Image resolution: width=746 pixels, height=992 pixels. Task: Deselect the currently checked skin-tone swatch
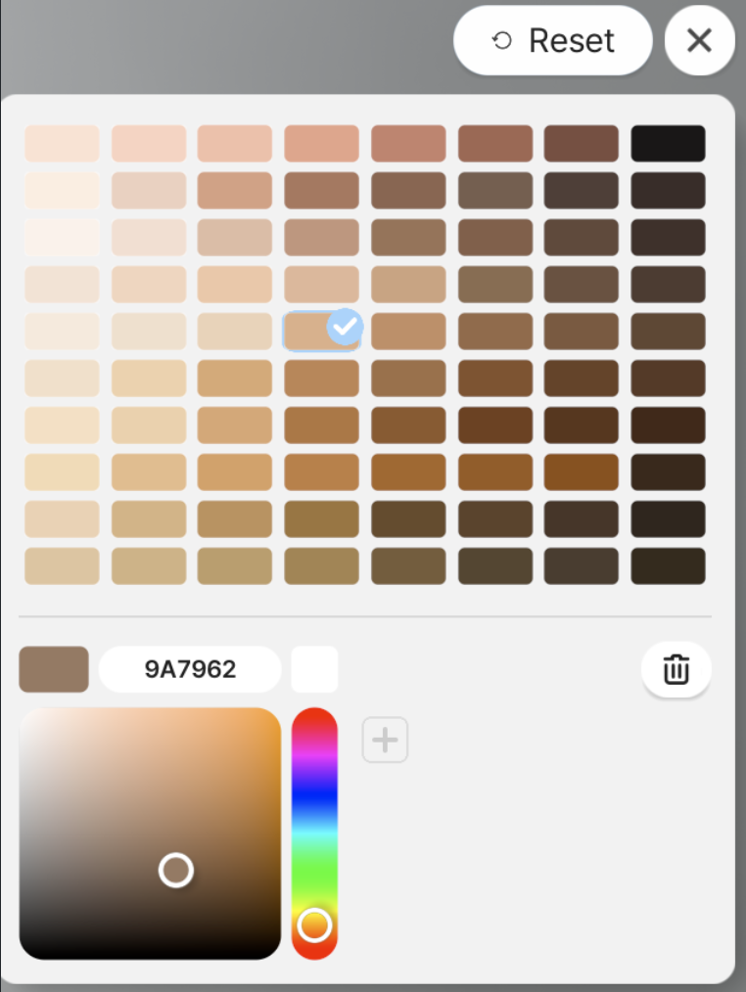pyautogui.click(x=321, y=330)
